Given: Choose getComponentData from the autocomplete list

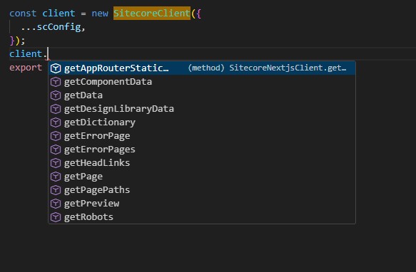Looking at the screenshot, I should (x=202, y=82).
